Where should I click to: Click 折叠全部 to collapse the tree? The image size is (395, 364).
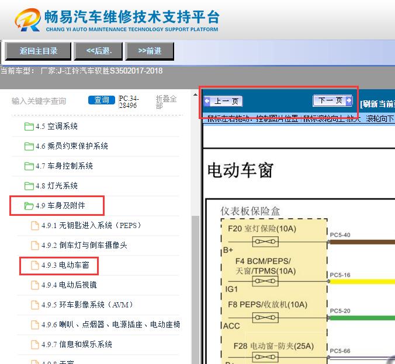click(166, 101)
